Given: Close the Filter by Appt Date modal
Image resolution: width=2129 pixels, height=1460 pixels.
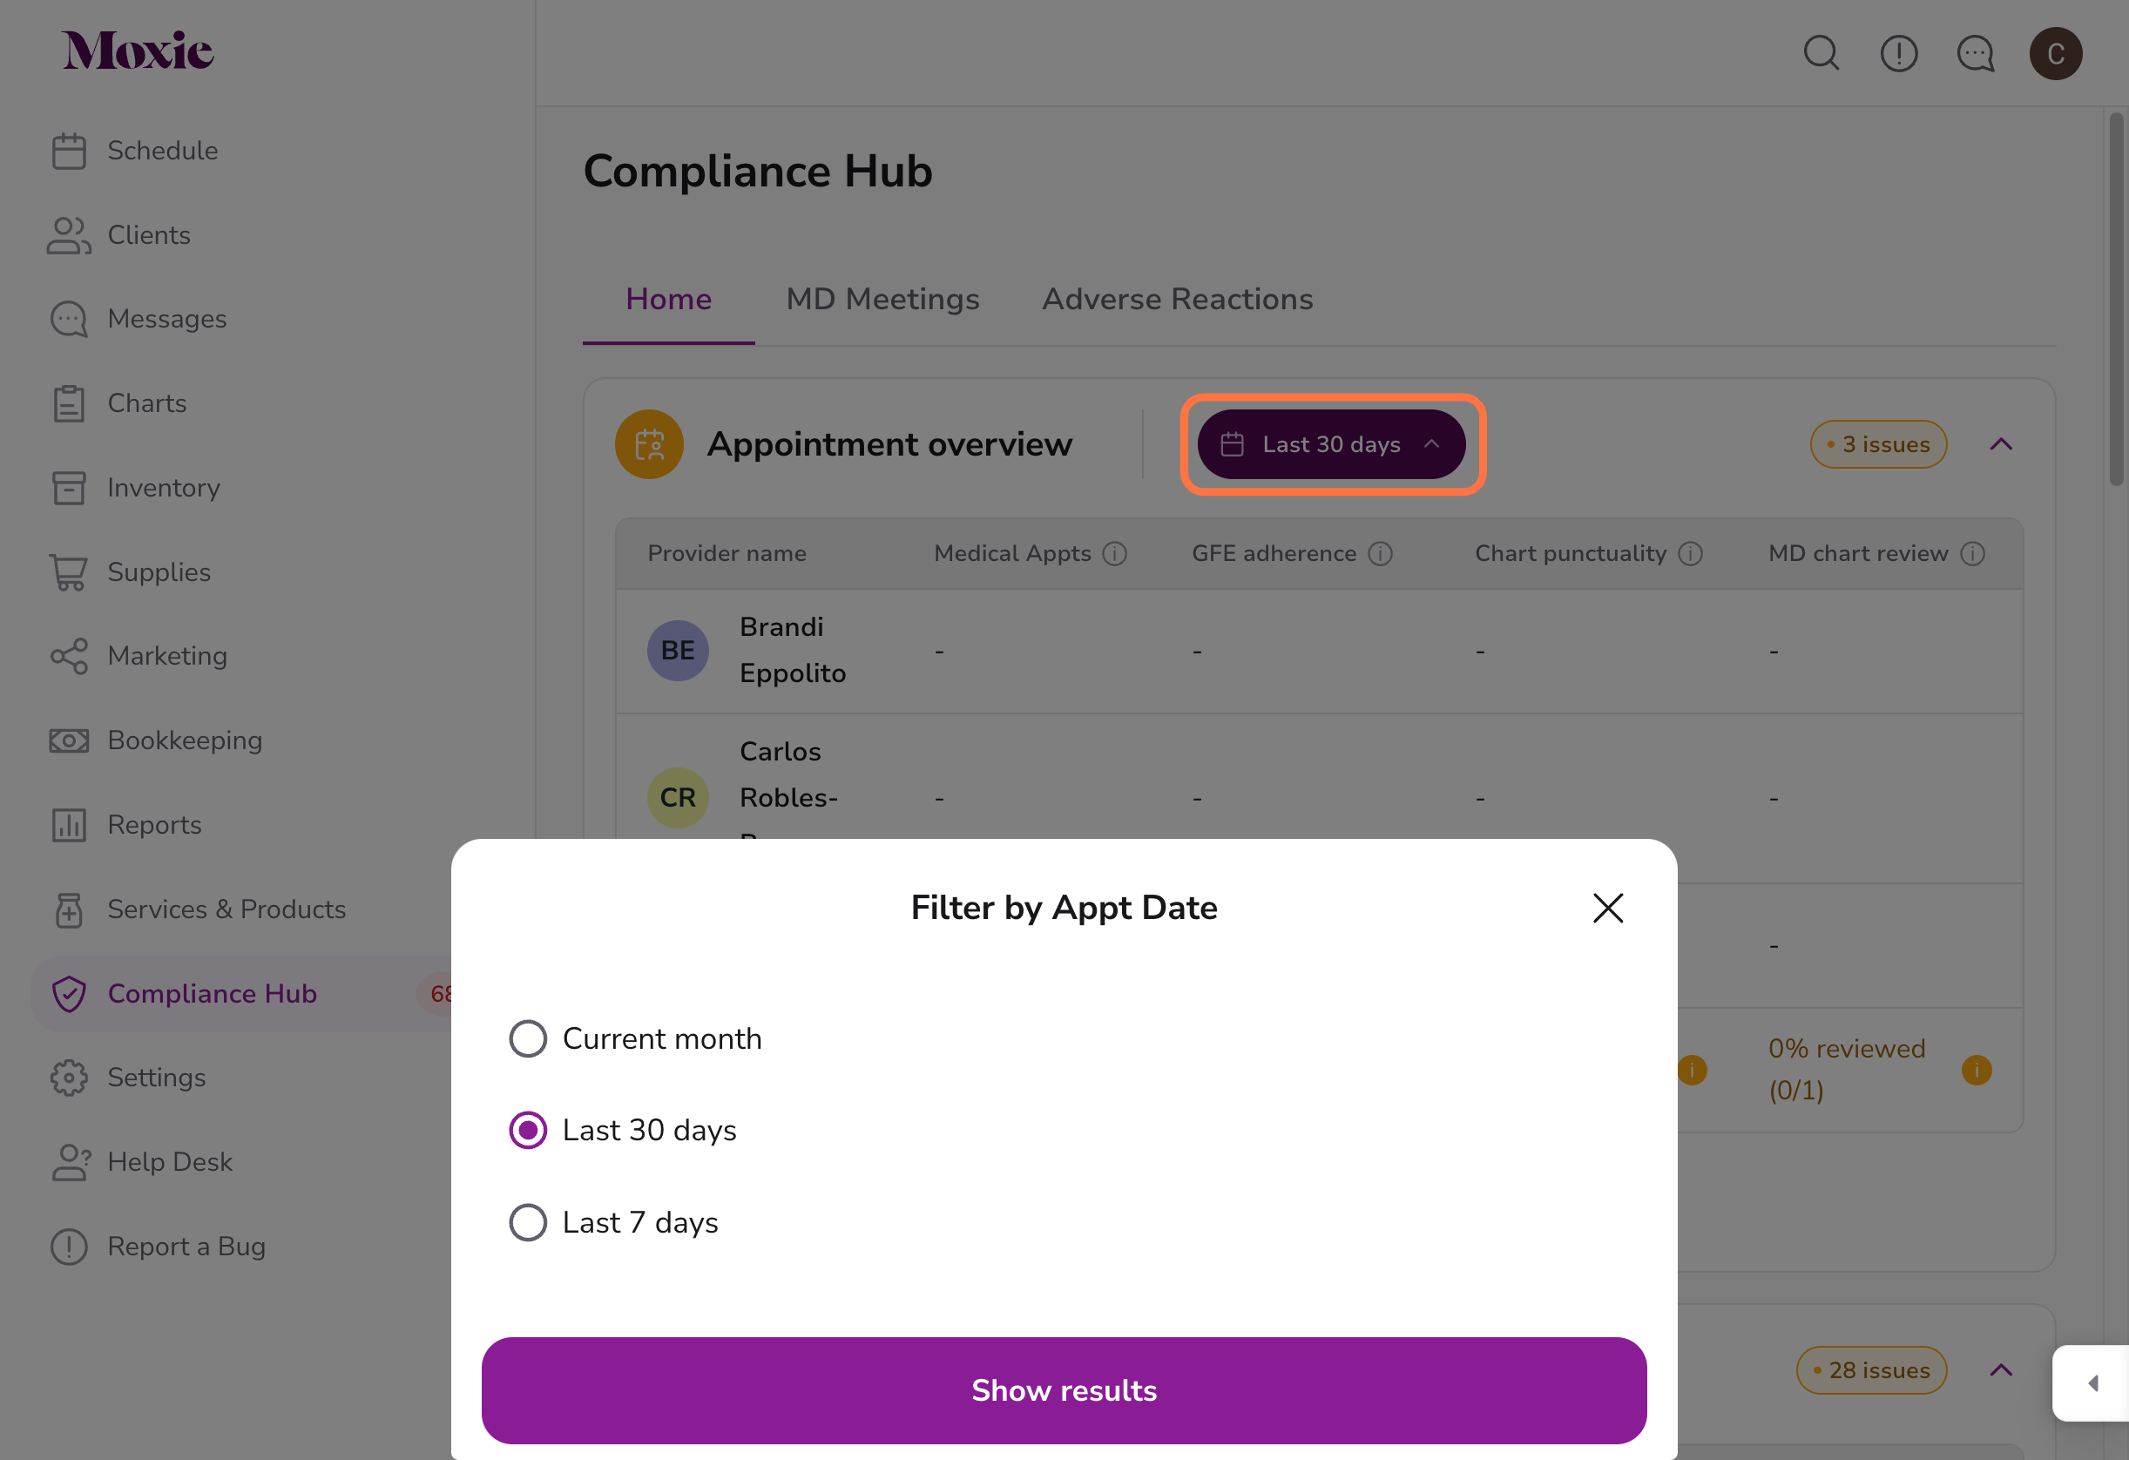Looking at the screenshot, I should click(1606, 907).
